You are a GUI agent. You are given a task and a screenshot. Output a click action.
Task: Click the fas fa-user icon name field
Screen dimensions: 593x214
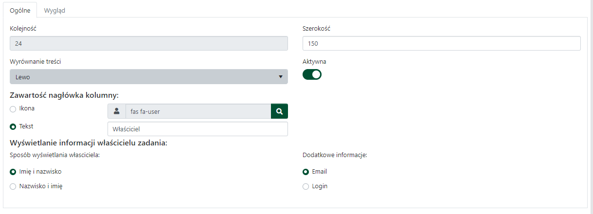click(x=198, y=111)
